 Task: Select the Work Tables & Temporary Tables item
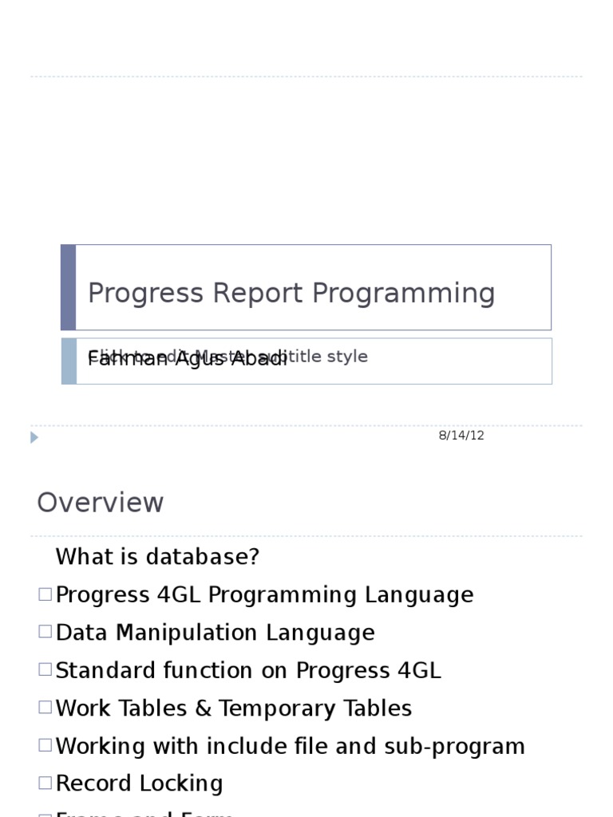(x=233, y=708)
